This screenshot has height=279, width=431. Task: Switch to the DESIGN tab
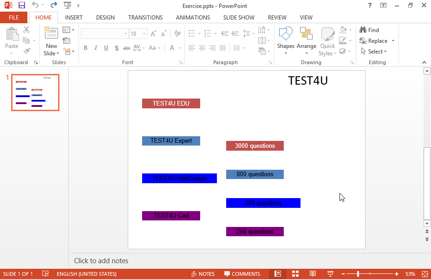[x=105, y=18]
